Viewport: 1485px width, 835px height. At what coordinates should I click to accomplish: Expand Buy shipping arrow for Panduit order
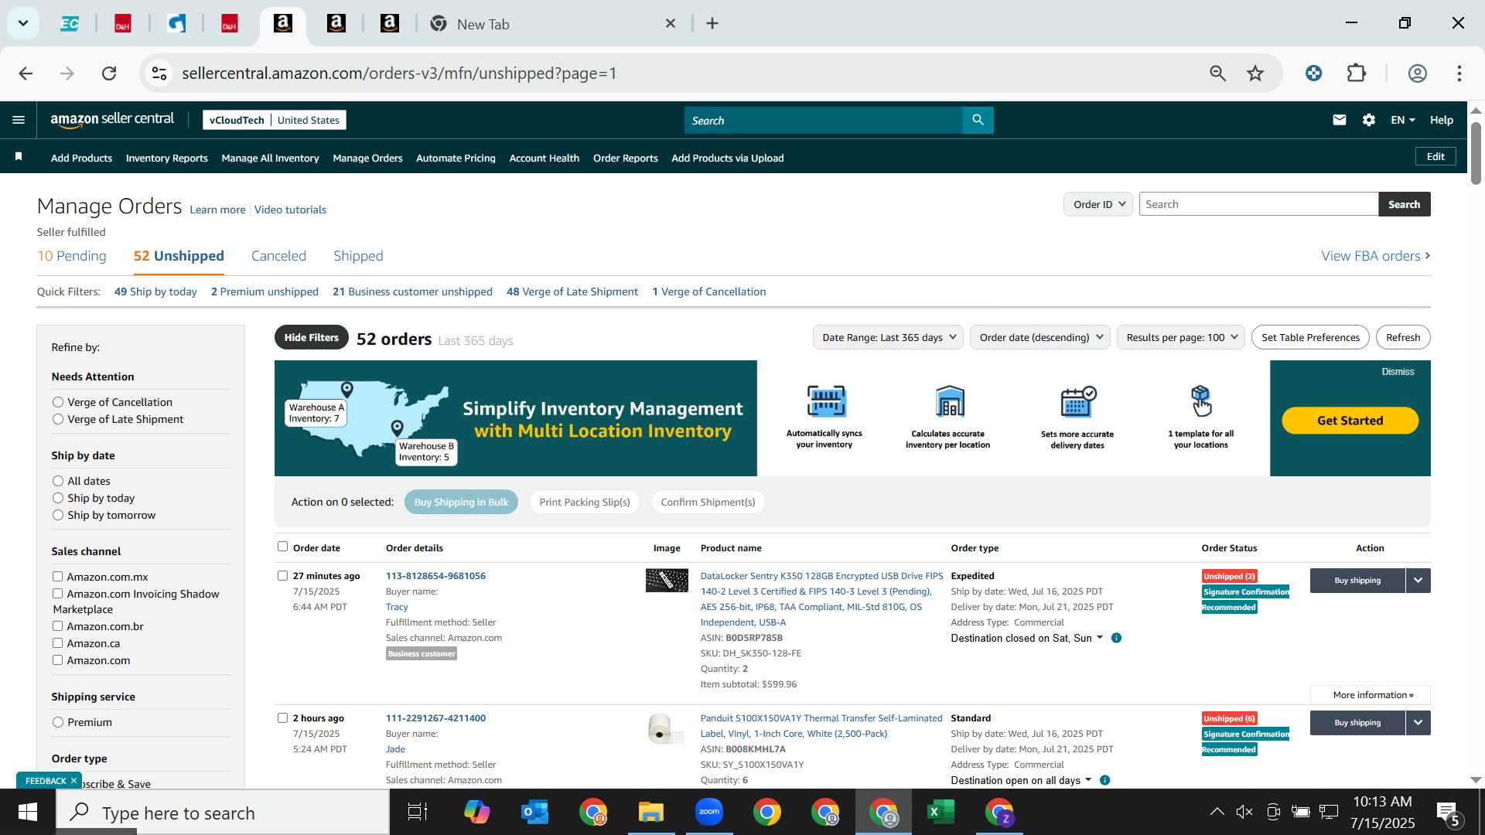point(1418,722)
